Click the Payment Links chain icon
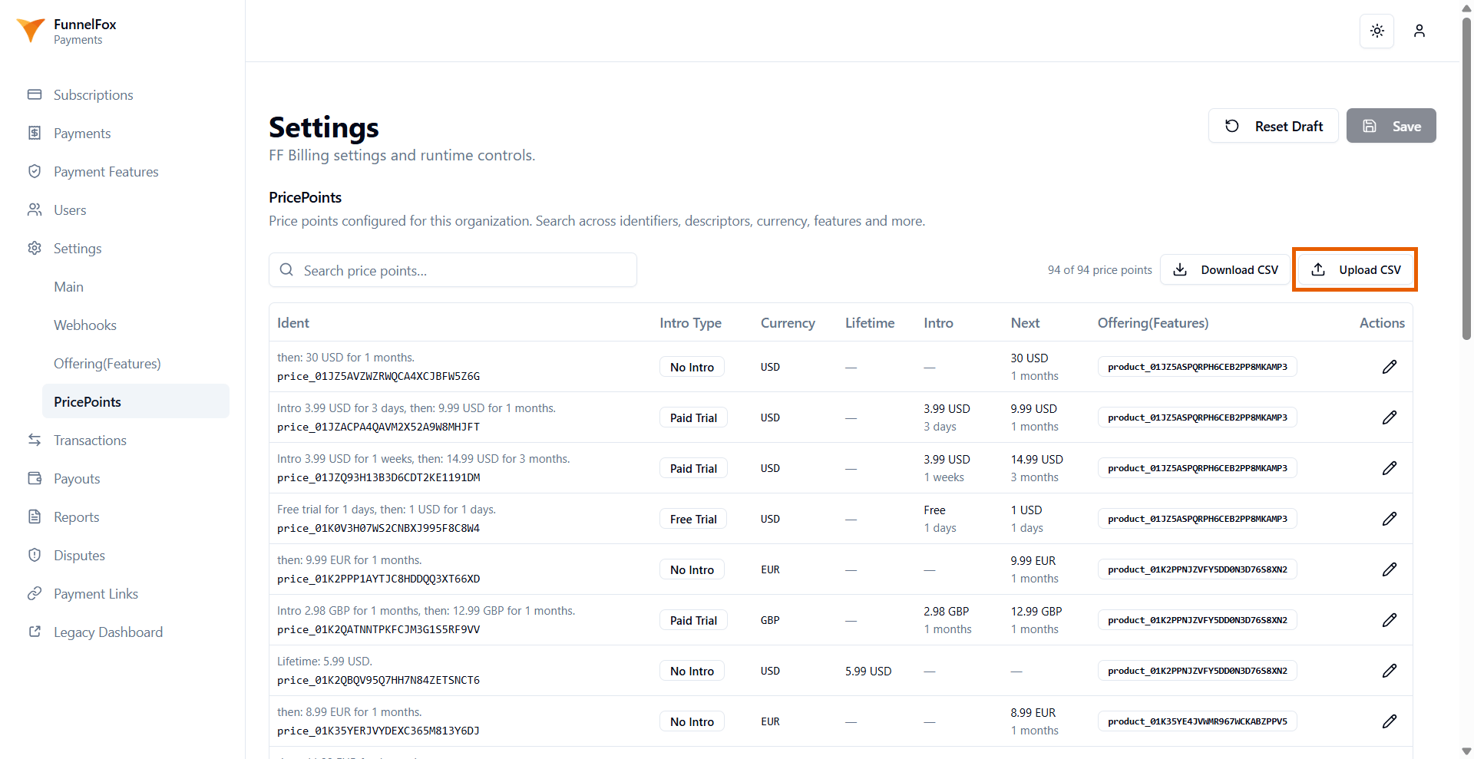1474x759 pixels. 35,593
